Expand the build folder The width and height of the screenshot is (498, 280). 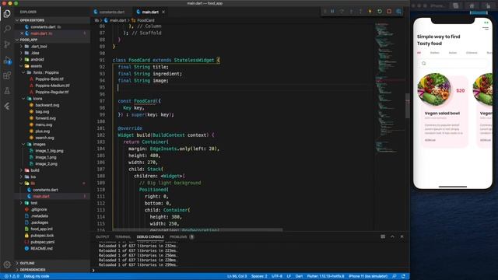(35, 170)
